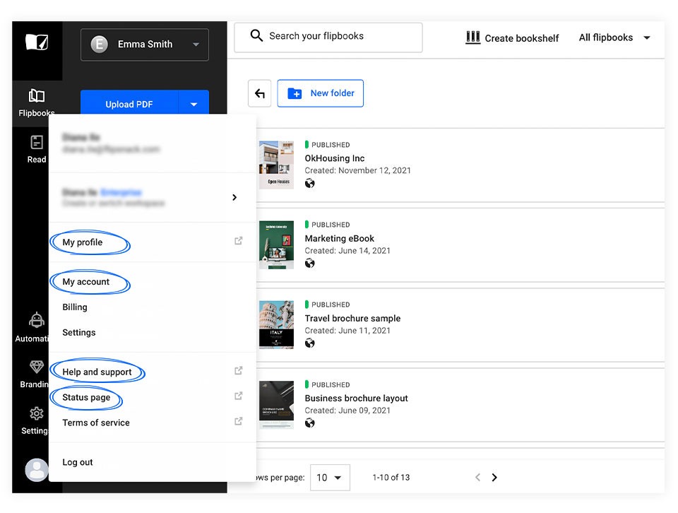Select My account in the menu
The height and width of the screenshot is (513, 678).
(x=85, y=282)
